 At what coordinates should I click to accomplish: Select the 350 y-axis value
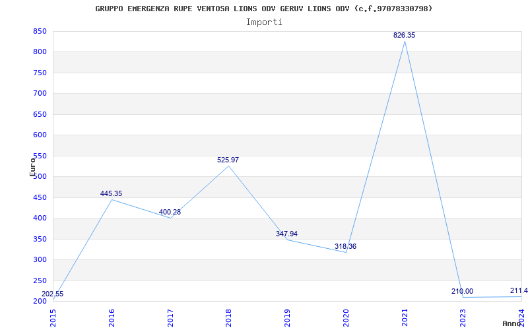[x=40, y=239]
